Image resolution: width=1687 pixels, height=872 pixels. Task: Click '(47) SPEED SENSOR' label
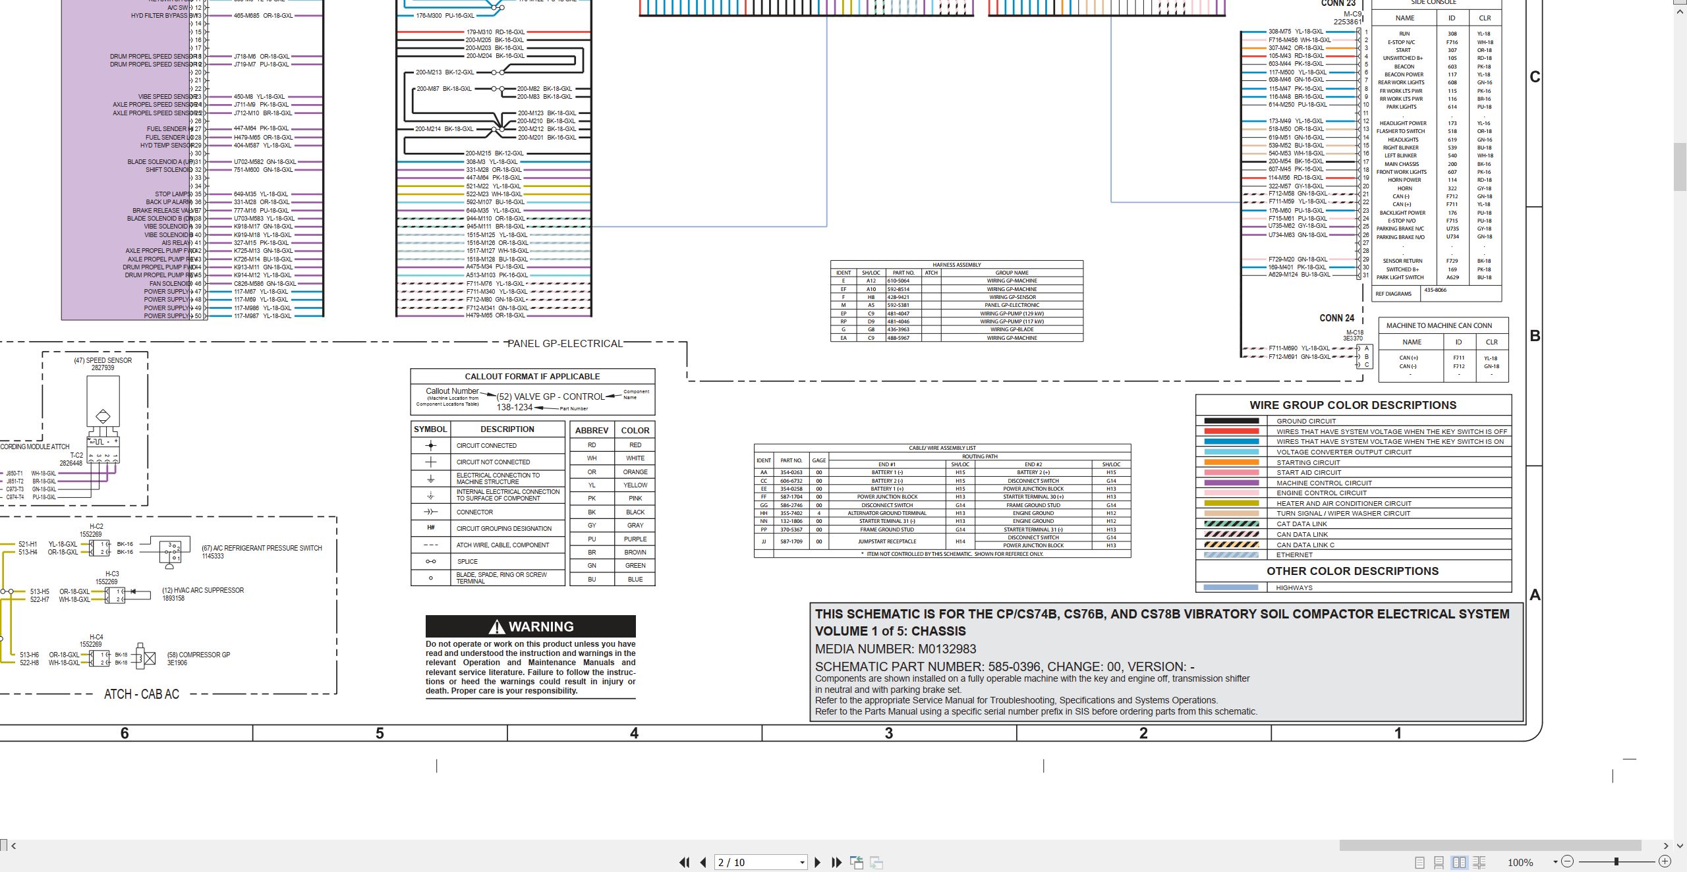(x=103, y=360)
